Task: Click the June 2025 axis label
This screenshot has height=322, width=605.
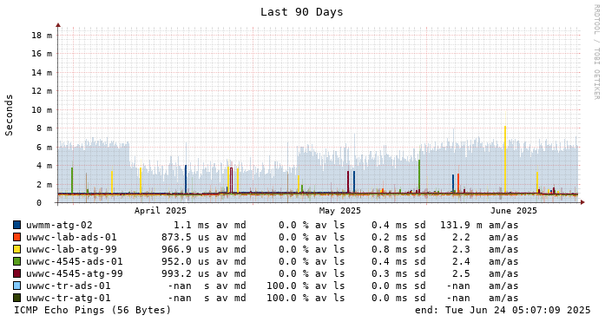Action: 514,211
